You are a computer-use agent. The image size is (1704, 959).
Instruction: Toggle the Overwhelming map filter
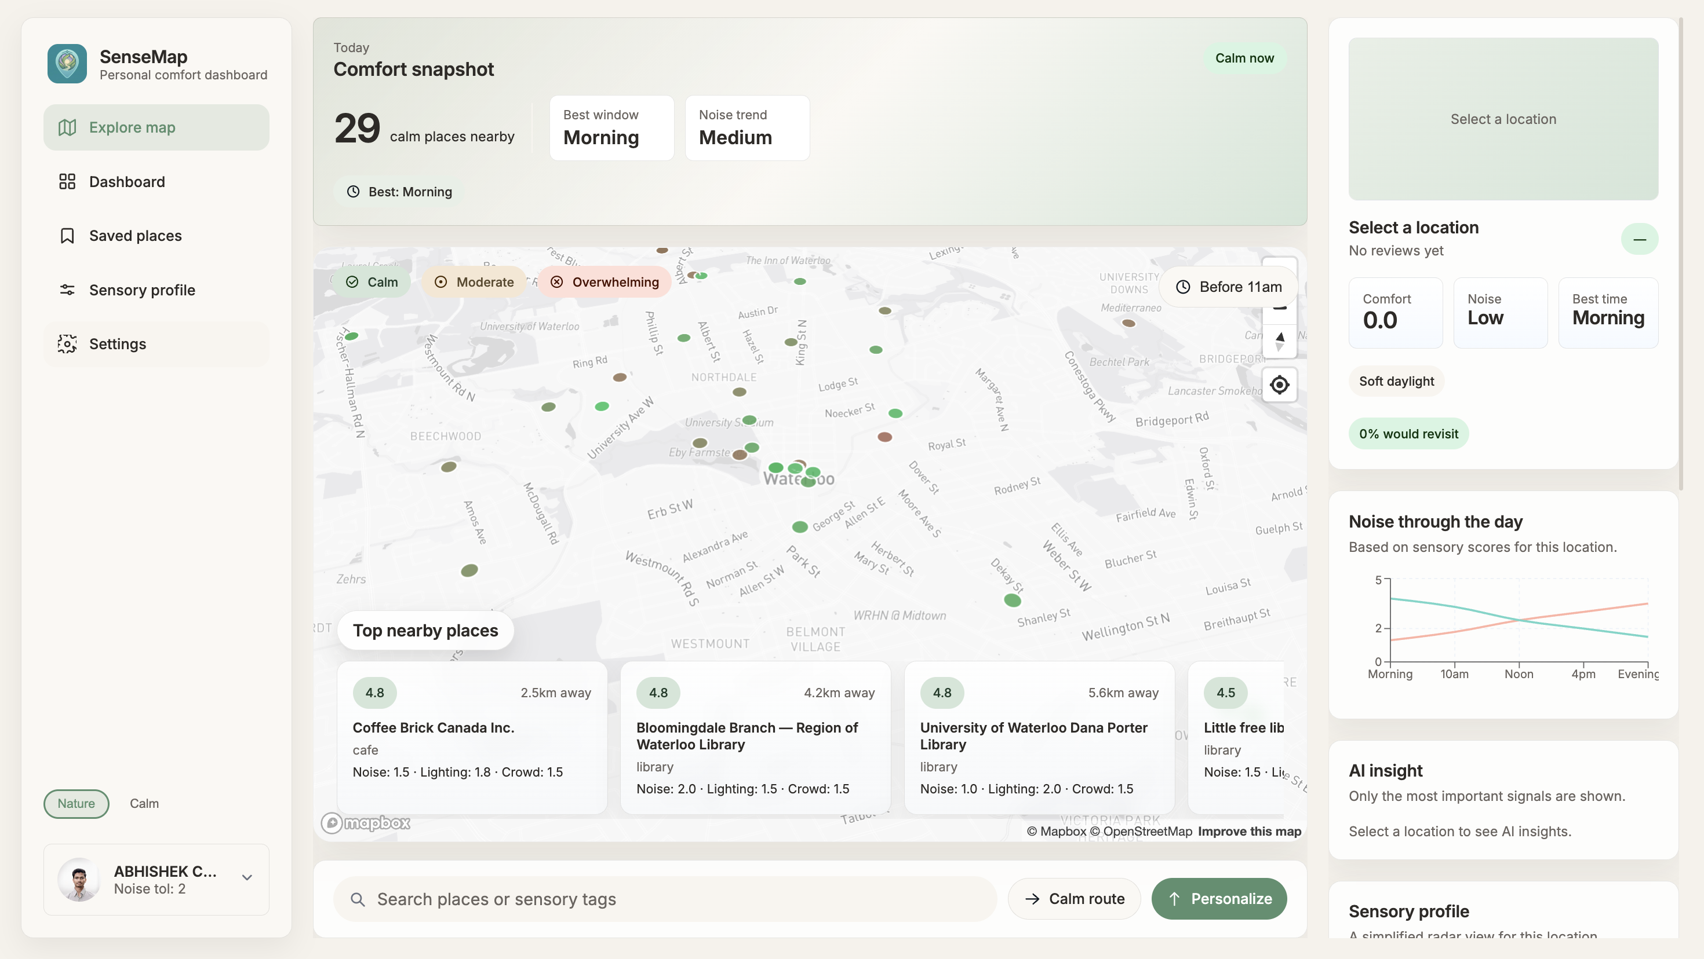pyautogui.click(x=605, y=282)
